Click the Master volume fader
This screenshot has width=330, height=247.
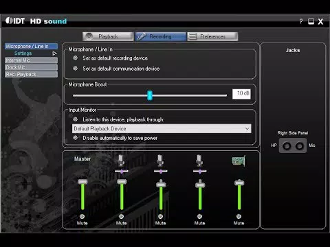82,182
